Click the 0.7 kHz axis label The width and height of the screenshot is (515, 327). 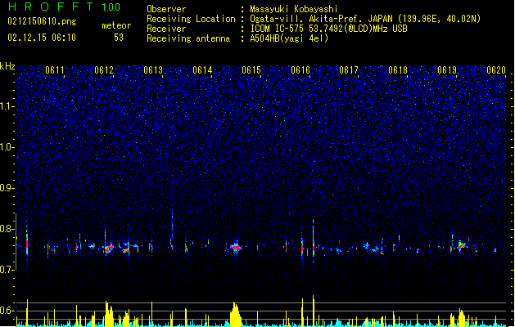point(7,270)
